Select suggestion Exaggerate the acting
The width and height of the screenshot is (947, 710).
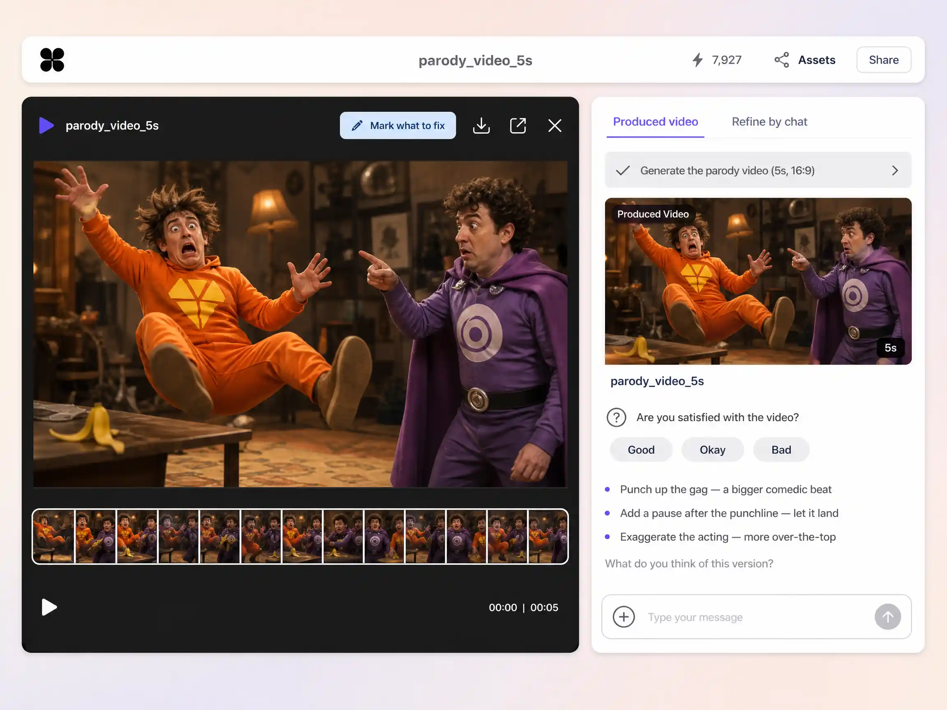tap(728, 537)
